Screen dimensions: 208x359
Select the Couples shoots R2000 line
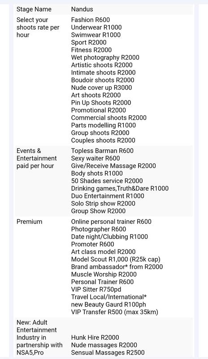pyautogui.click(x=103, y=140)
